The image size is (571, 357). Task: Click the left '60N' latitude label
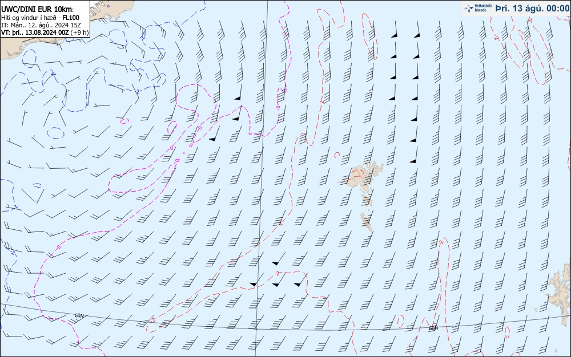[x=79, y=315]
